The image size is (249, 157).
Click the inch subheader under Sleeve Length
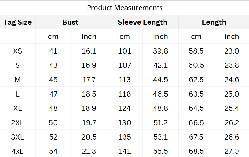pyautogui.click(x=160, y=37)
